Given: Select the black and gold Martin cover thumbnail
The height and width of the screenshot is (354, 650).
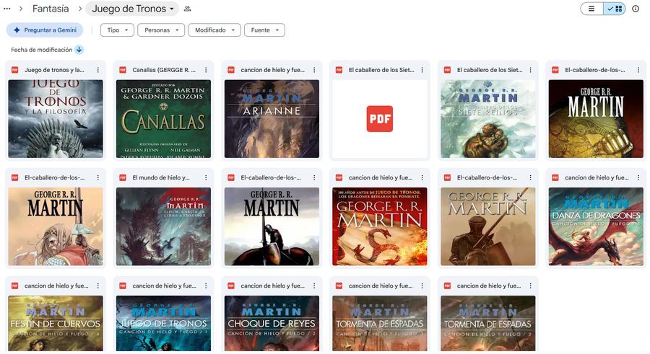Looking at the screenshot, I should pyautogui.click(x=596, y=119).
